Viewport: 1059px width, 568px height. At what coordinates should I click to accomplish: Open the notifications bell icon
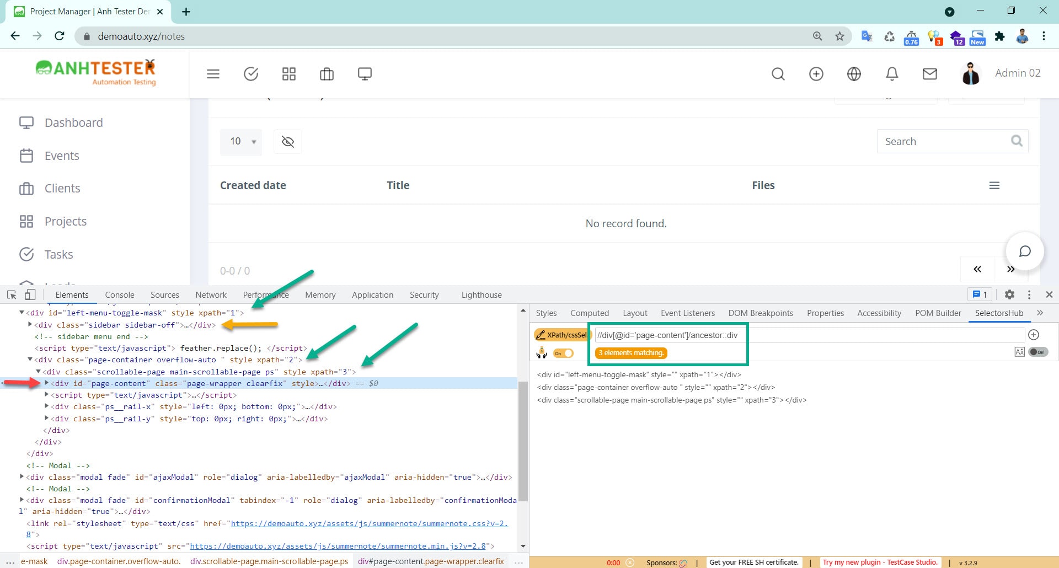[892, 74]
